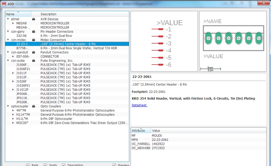
Task: Expand the 4N*?M optocoupler entry
Action: 13,110
